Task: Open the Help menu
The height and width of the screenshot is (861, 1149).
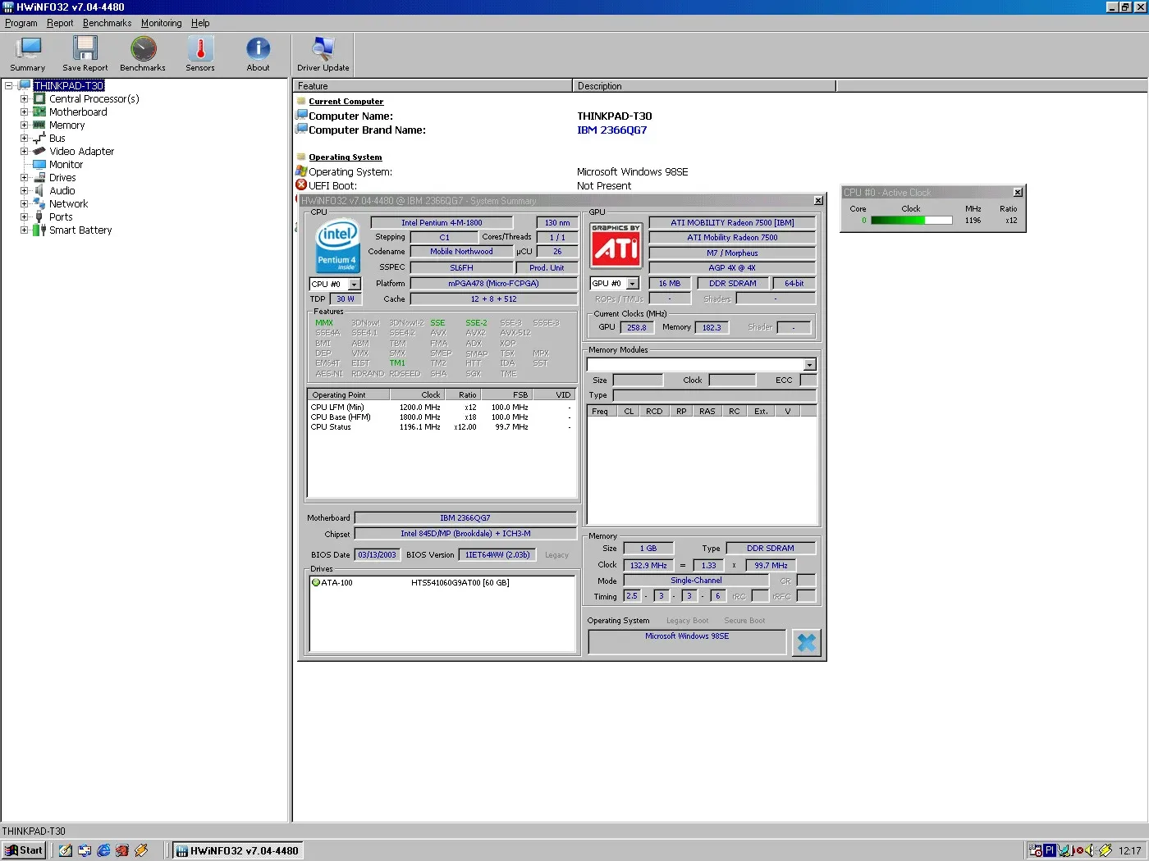Action: [200, 23]
